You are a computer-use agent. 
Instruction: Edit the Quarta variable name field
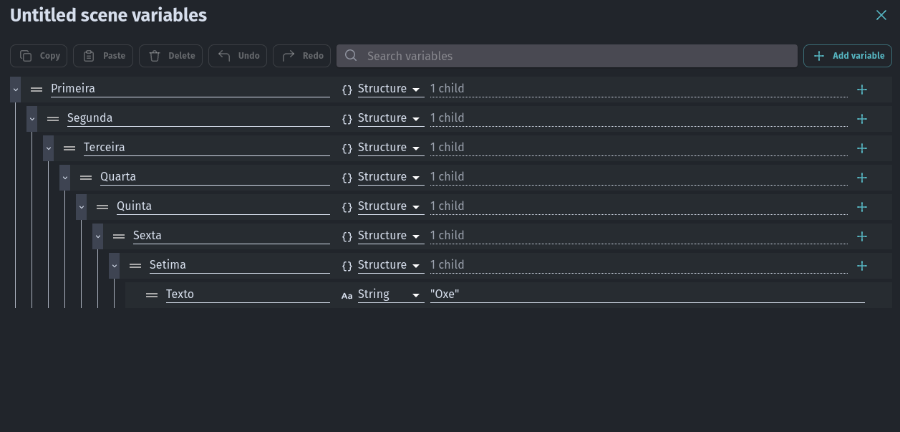215,177
